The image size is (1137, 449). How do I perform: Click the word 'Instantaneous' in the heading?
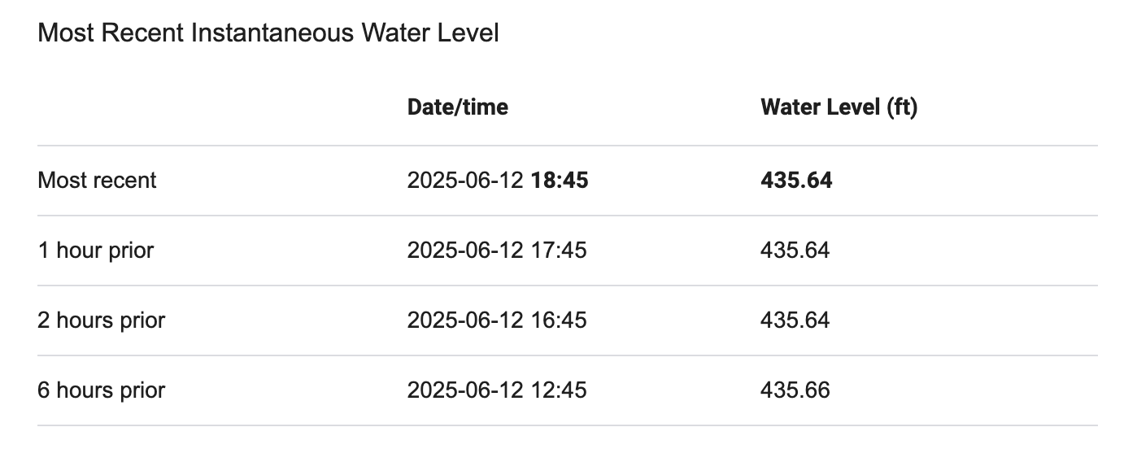[x=272, y=33]
